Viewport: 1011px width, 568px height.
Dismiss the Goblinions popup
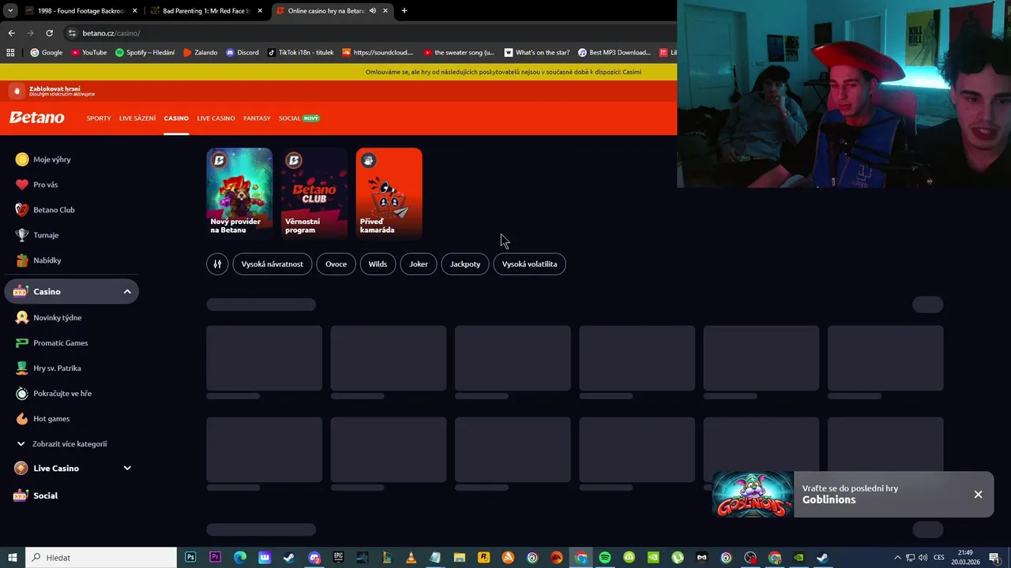978,495
